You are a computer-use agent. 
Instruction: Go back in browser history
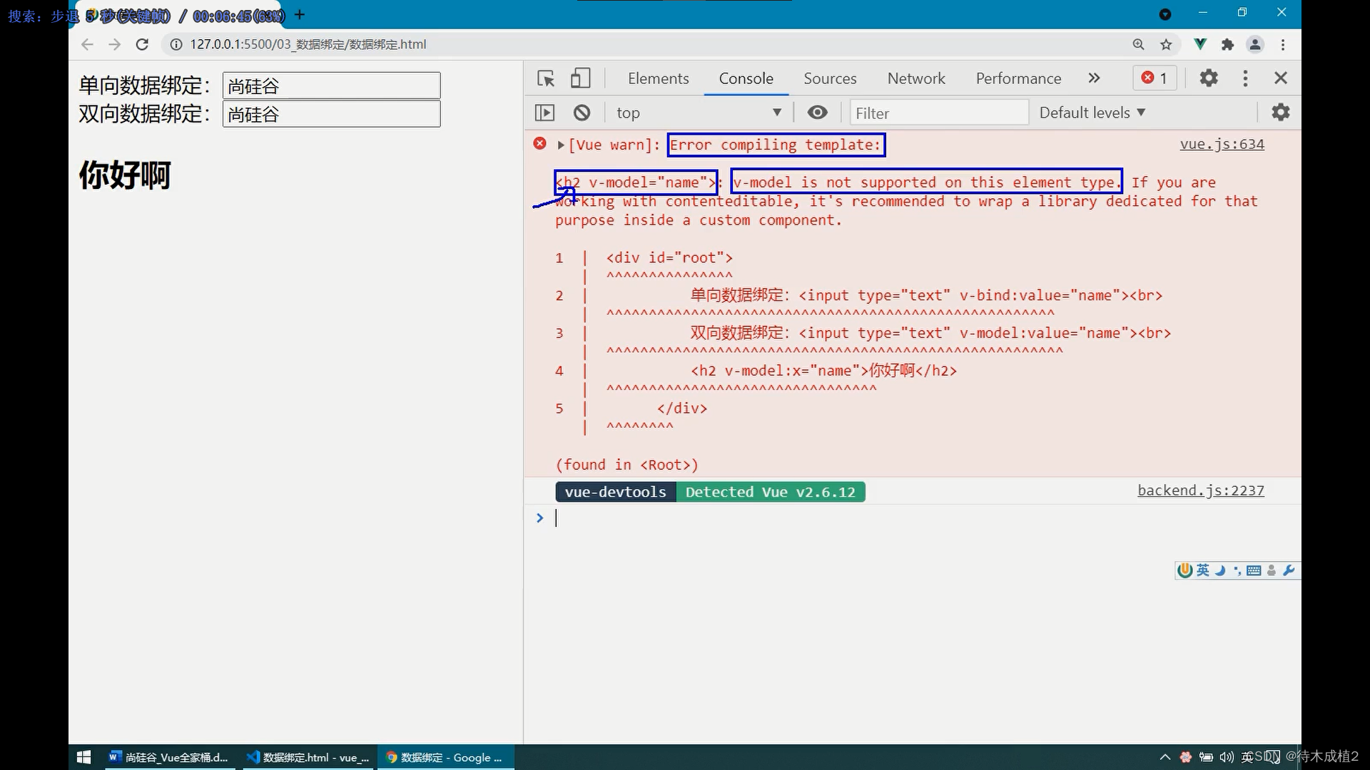tap(87, 44)
